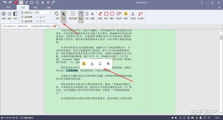Screen dimensions: 223x120
Task: Switch to single-page layout in status bar
Action: 201,118
